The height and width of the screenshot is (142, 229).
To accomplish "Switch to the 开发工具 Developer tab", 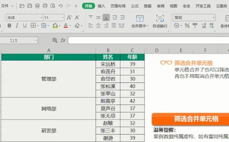I will click(203, 6).
